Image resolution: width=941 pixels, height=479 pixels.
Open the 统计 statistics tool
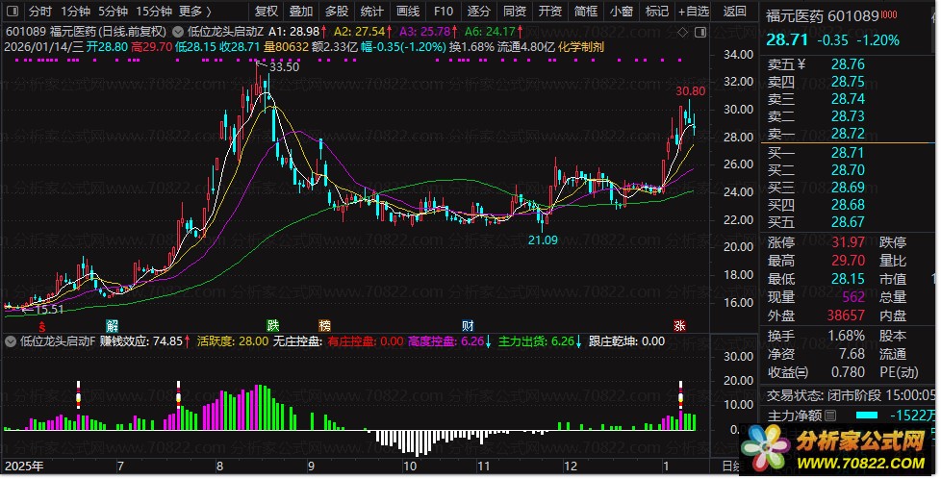pos(372,11)
